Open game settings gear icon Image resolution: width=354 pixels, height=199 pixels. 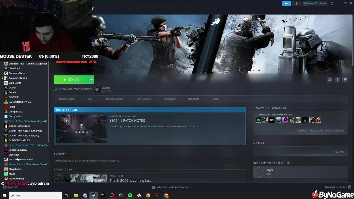pos(330,80)
